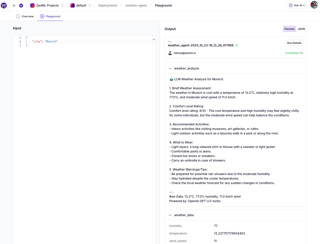Open run weather_agent-2025_10_23-16_13_26_417968

[x=201, y=45]
